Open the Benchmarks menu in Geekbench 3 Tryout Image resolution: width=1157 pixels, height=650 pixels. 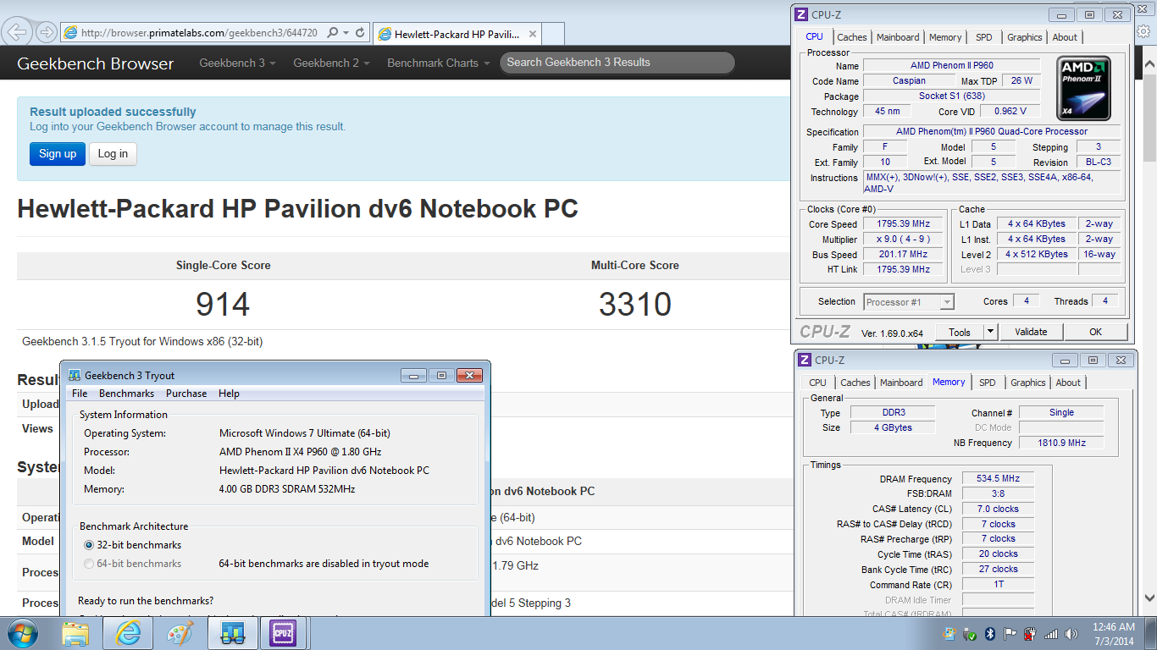coord(126,394)
